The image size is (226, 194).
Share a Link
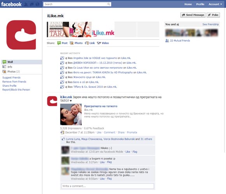point(92,43)
